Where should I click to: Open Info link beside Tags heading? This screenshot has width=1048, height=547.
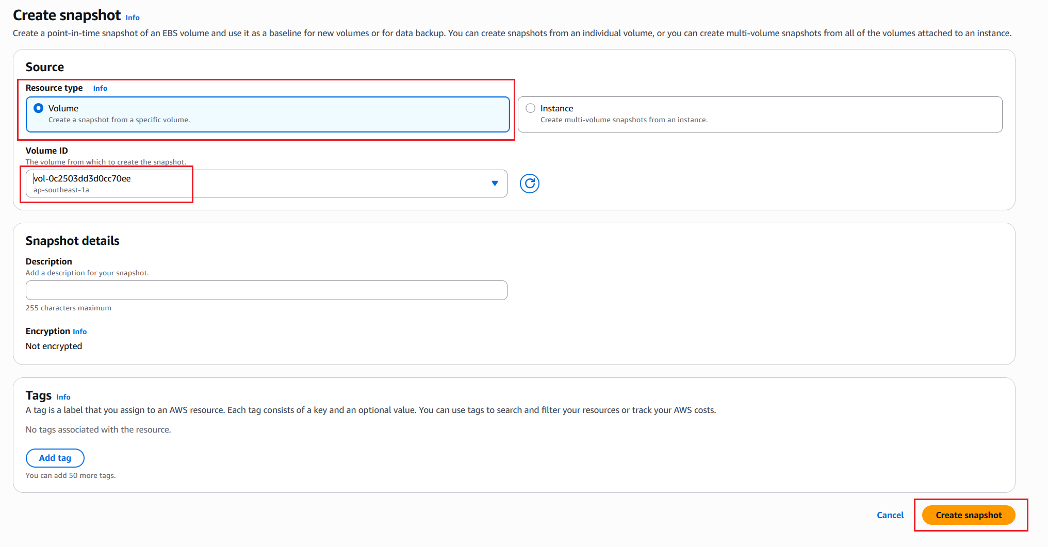63,397
